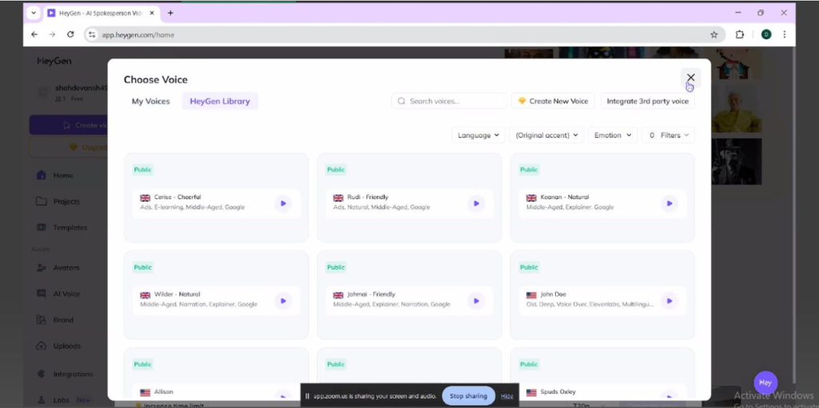The image size is (819, 408).
Task: Play the Wilder - Natural voice preview
Action: [x=282, y=301]
